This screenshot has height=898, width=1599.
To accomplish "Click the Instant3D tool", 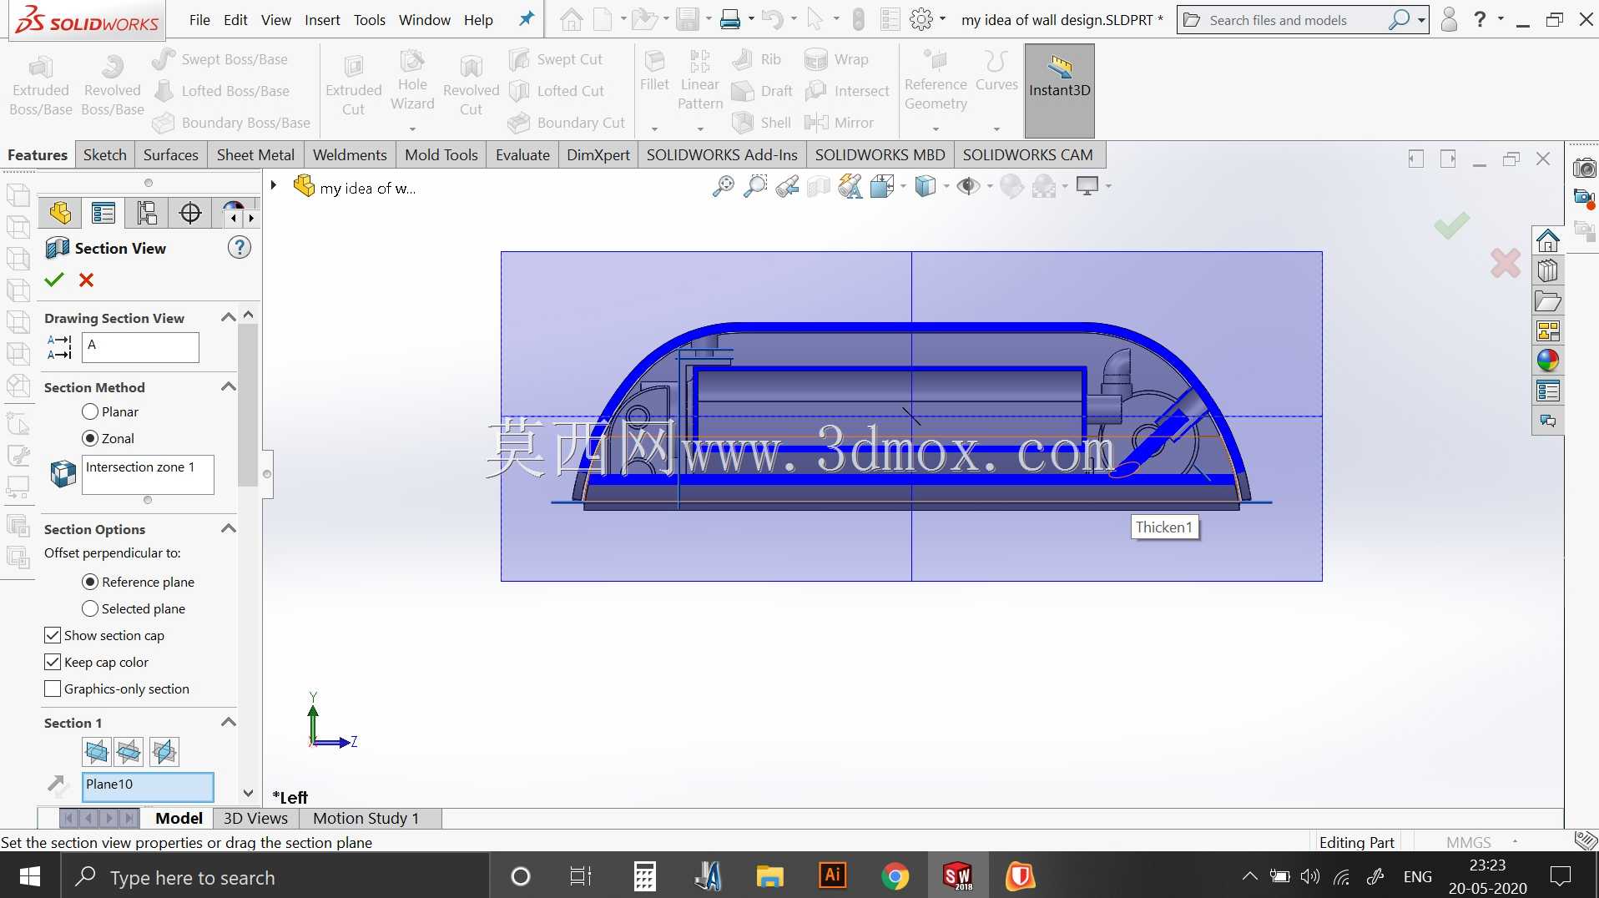I will coord(1059,90).
